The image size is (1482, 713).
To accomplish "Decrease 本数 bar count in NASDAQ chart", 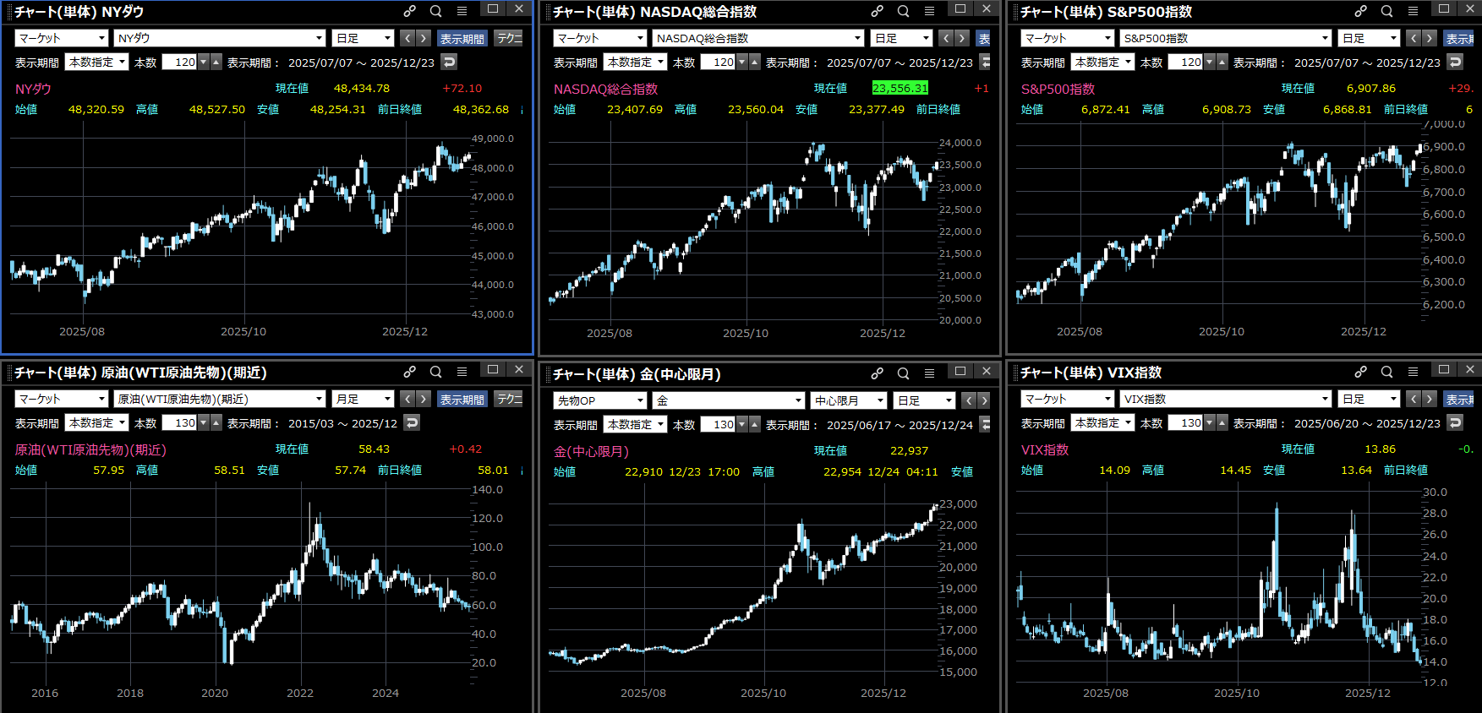I will click(x=741, y=62).
